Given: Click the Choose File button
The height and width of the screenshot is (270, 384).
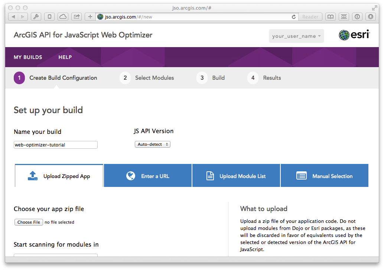Looking at the screenshot, I should pyautogui.click(x=29, y=222).
